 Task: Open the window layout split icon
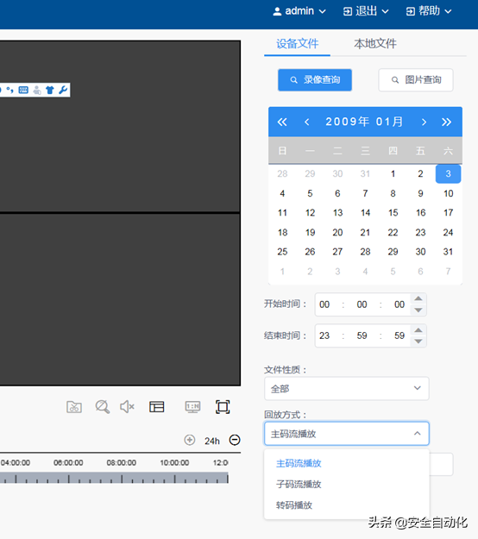[156, 407]
